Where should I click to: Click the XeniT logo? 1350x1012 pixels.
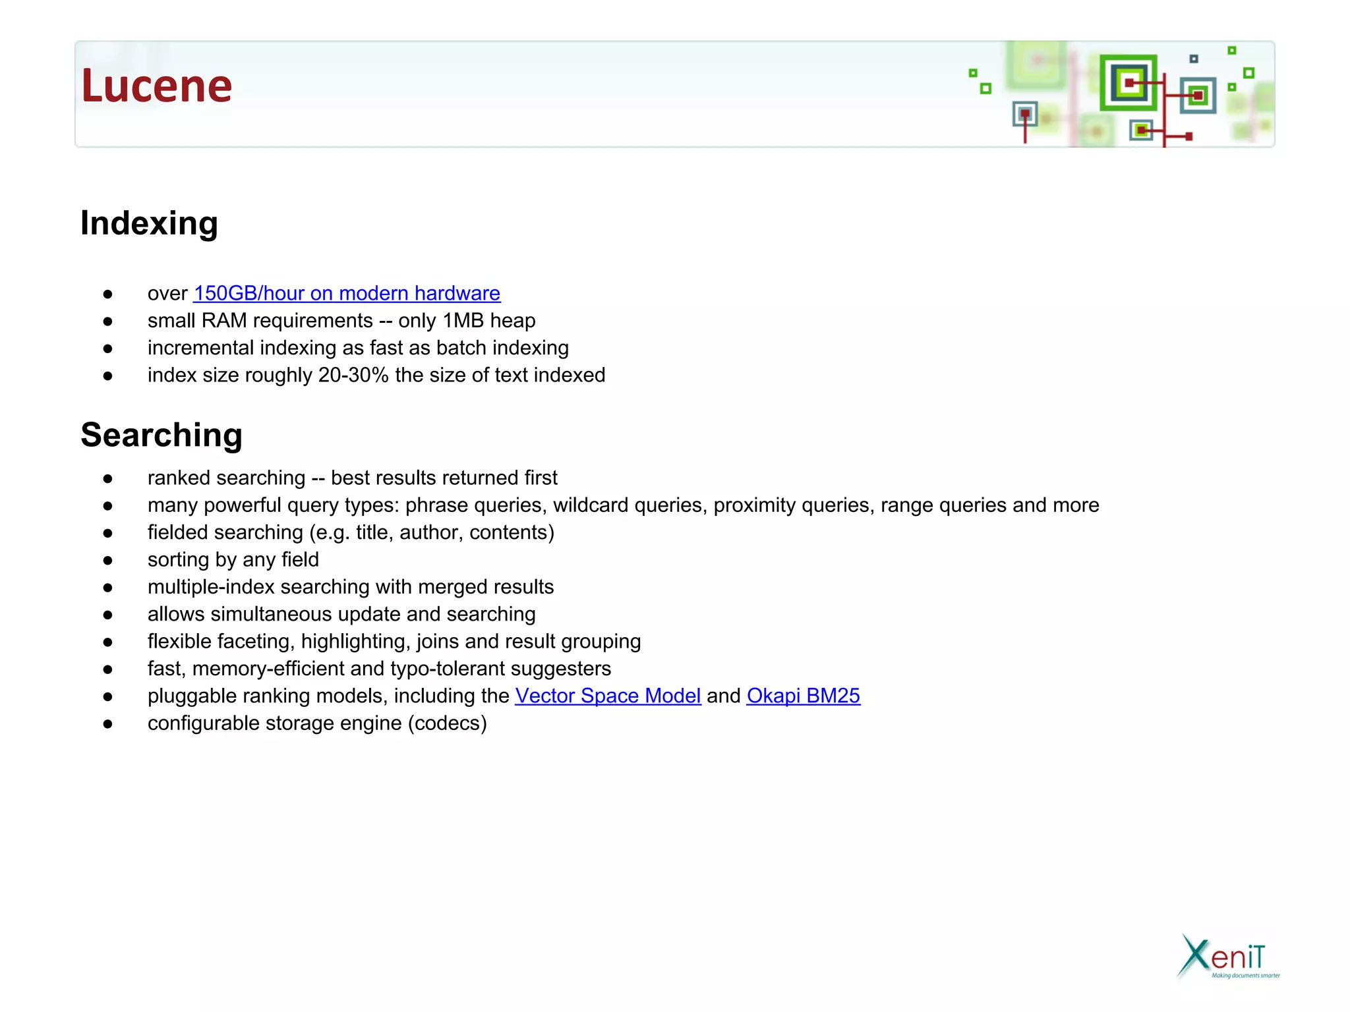point(1228,957)
